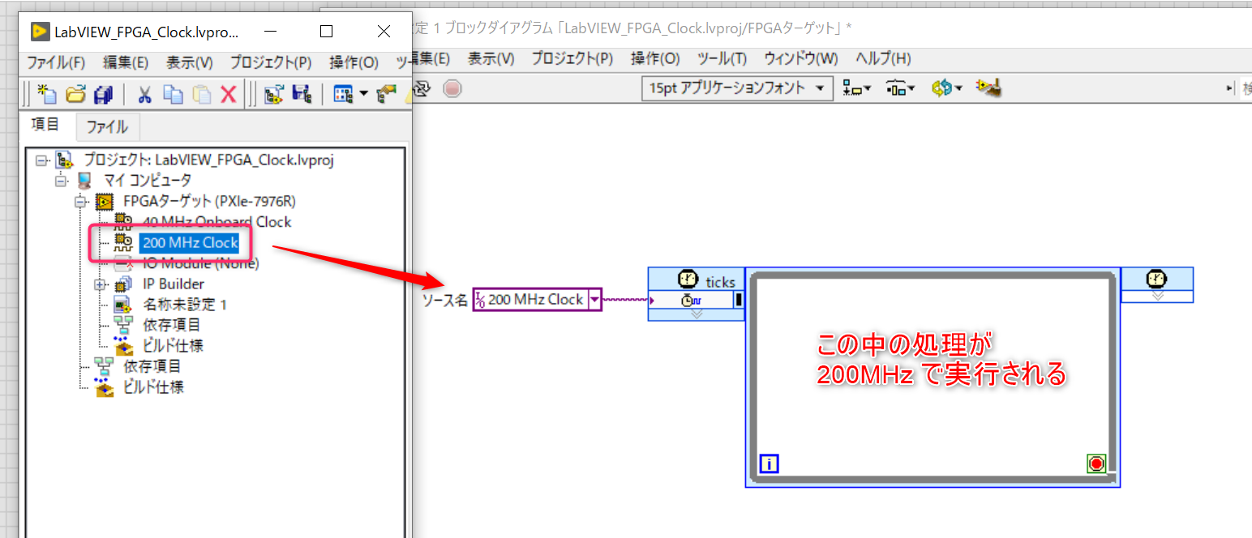
Task: Open the Align Objects toolbar menu
Action: [x=856, y=88]
